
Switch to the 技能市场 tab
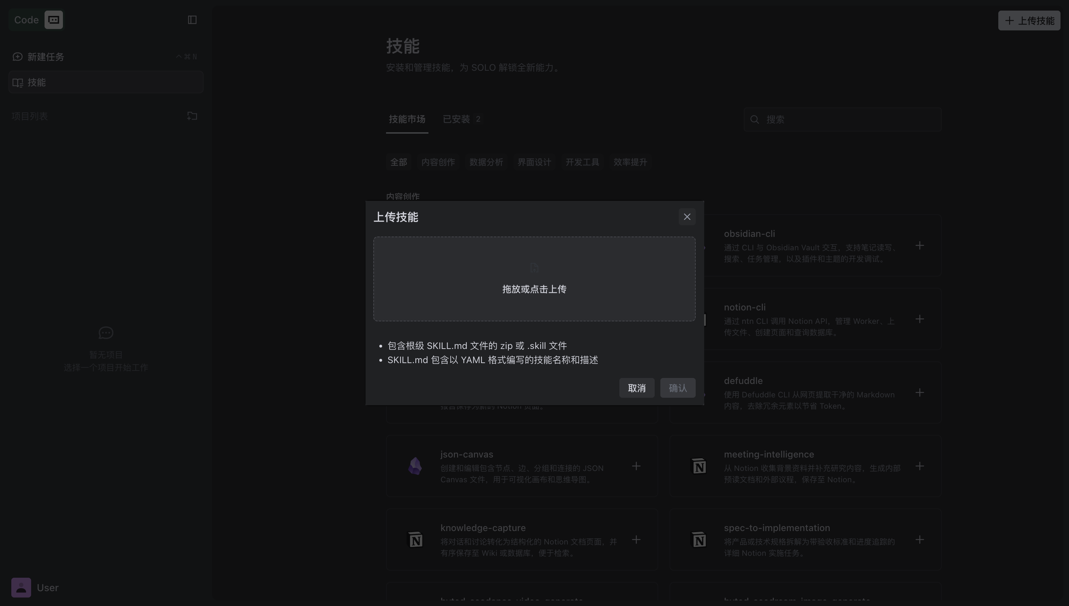(407, 120)
